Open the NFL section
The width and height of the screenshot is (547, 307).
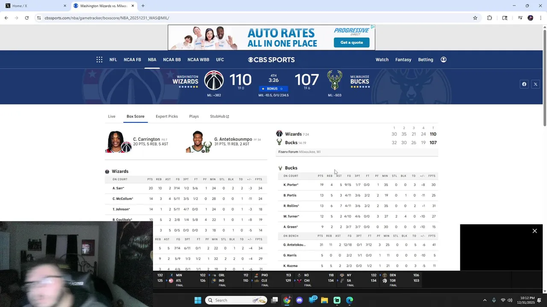(x=113, y=60)
